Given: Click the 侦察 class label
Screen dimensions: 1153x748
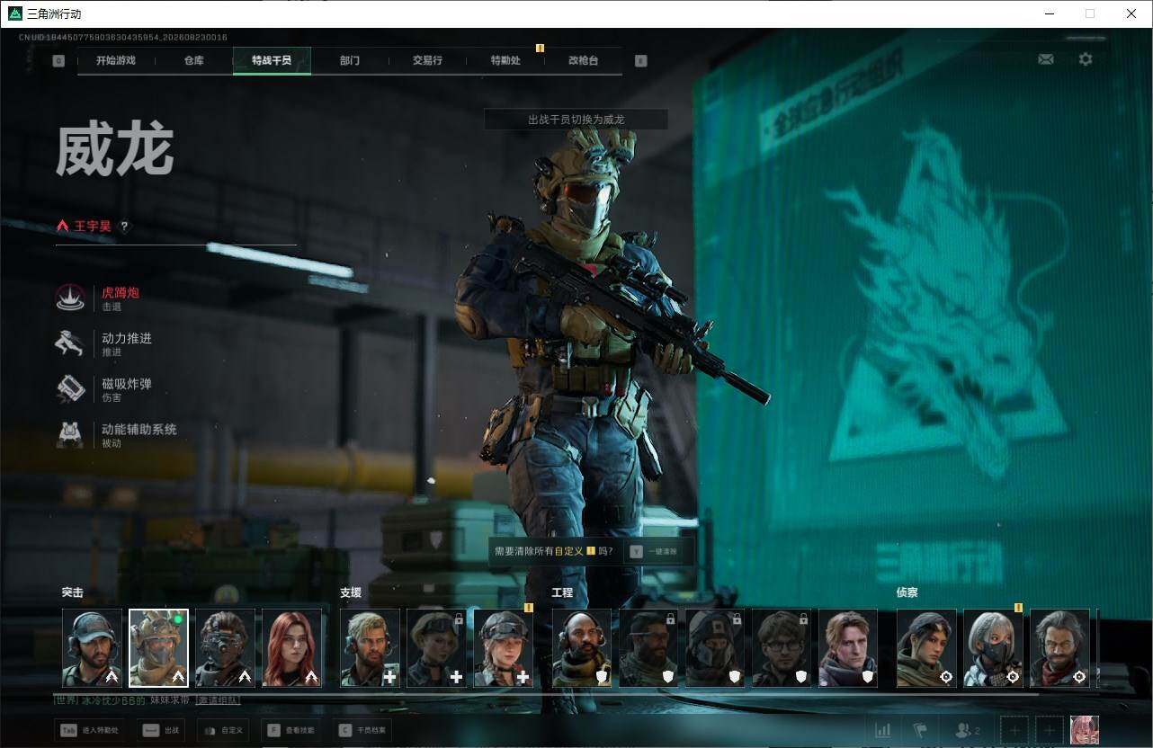Looking at the screenshot, I should pyautogui.click(x=907, y=593).
